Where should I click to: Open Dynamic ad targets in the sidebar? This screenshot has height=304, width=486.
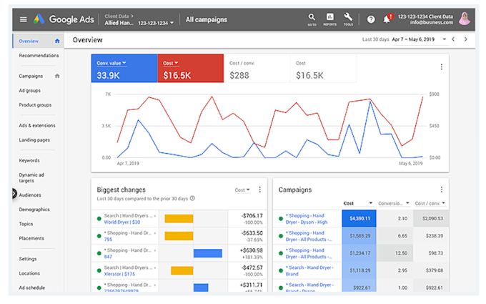(31, 177)
